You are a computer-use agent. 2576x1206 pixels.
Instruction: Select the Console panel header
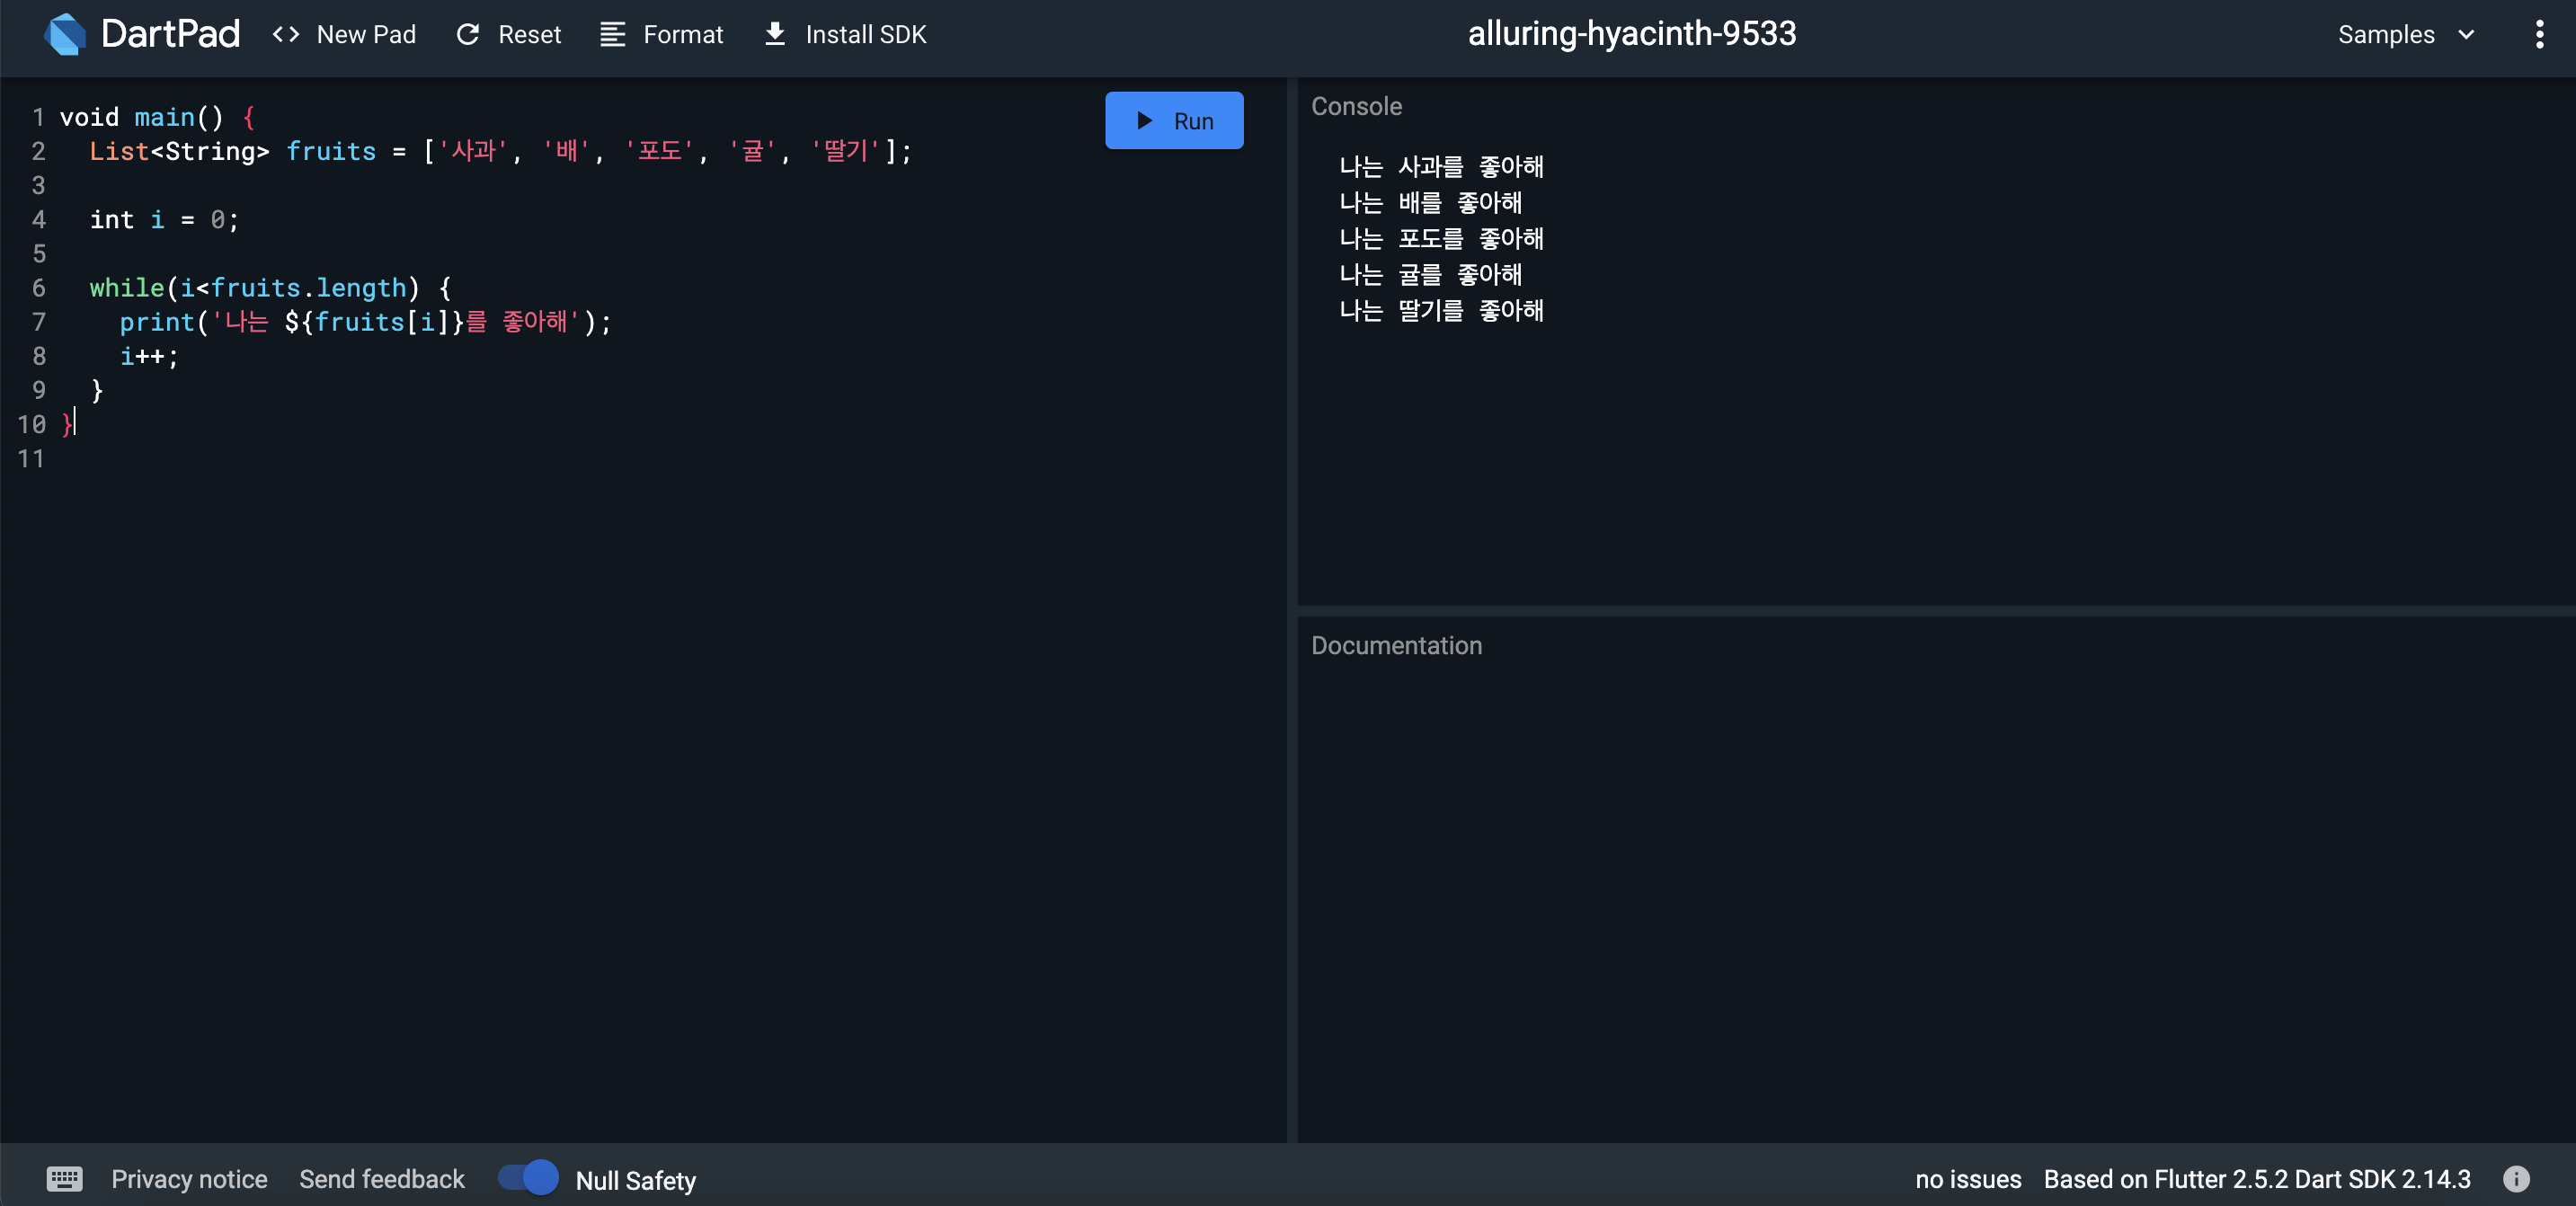pos(1356,106)
